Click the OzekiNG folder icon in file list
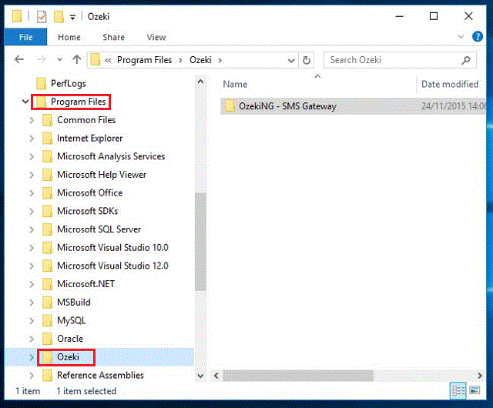Image resolution: width=493 pixels, height=408 pixels. point(230,106)
